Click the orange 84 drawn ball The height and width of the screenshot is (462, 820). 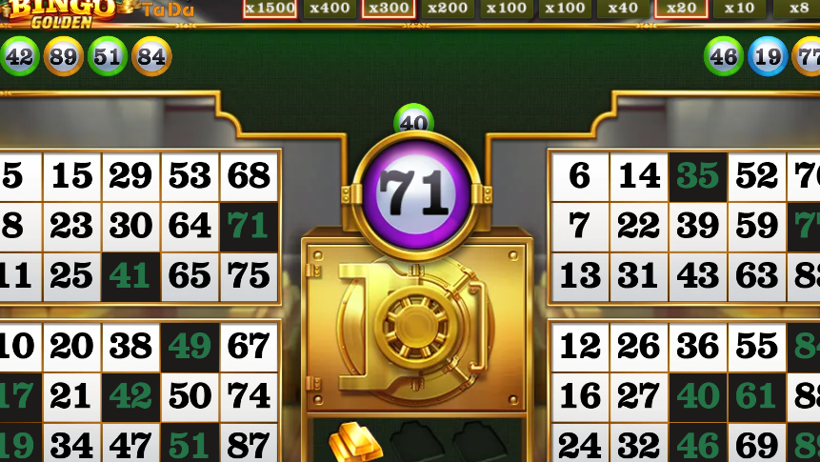click(x=151, y=56)
